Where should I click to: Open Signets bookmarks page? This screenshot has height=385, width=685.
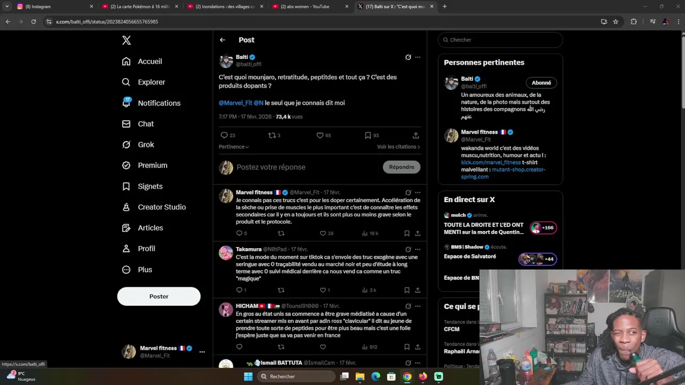142,186
